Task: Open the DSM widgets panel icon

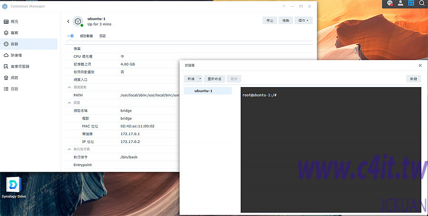Action: (411, 3)
